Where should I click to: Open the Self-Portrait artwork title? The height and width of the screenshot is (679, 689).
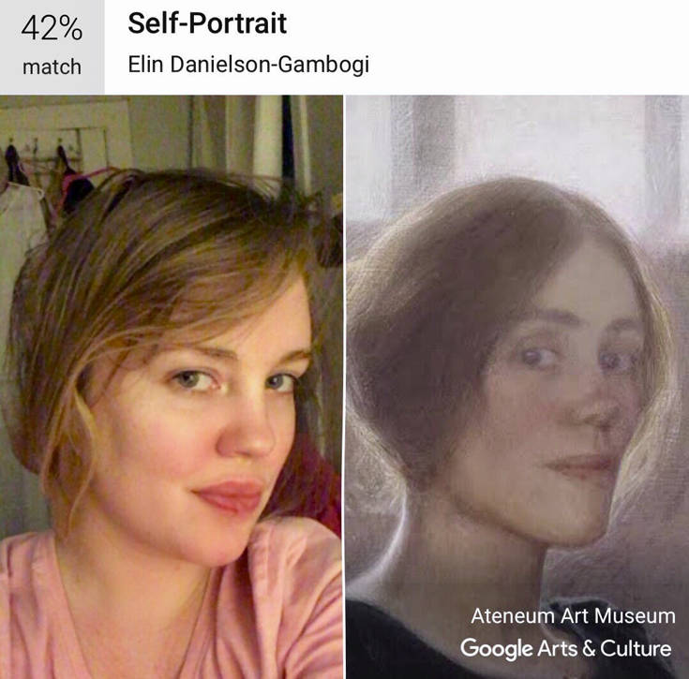(x=207, y=23)
